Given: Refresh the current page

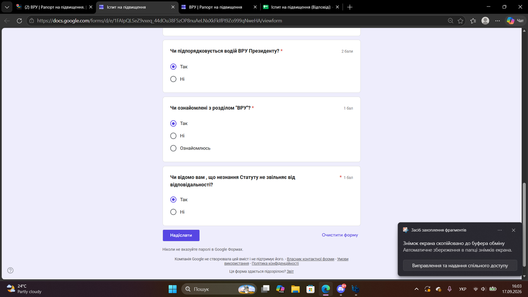Looking at the screenshot, I should pos(19,21).
